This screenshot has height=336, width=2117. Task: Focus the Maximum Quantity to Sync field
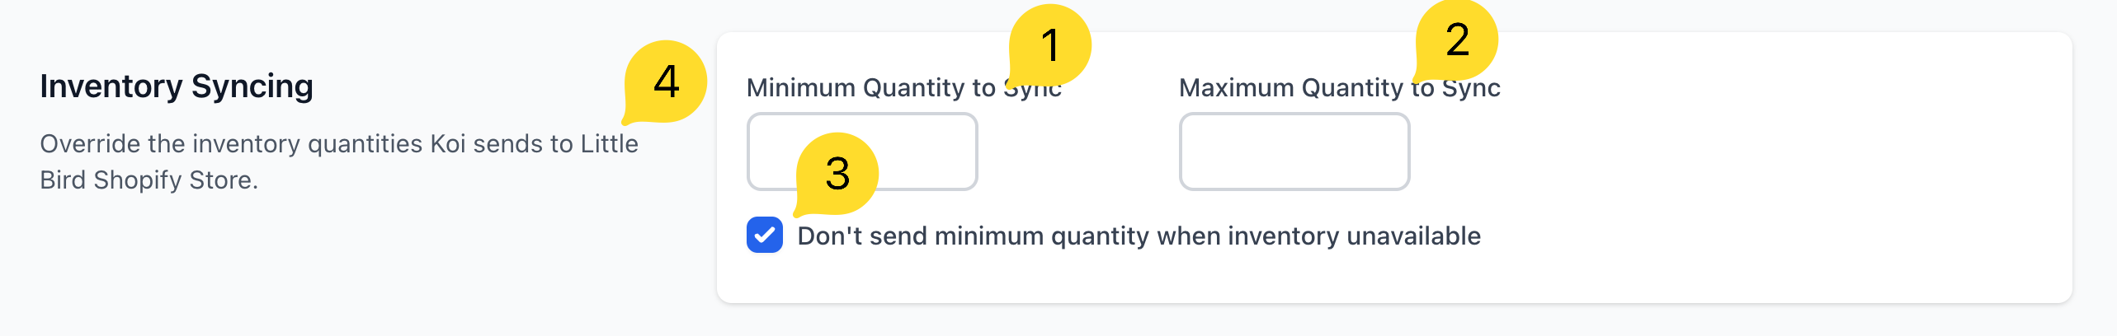[x=1294, y=152]
